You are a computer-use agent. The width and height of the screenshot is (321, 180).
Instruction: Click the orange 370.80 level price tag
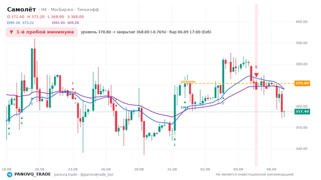302,83
